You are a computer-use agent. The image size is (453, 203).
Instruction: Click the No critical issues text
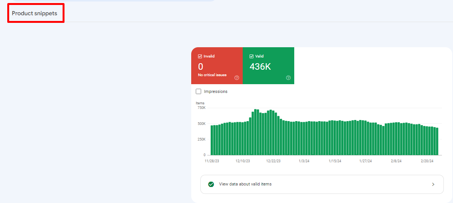[212, 75]
